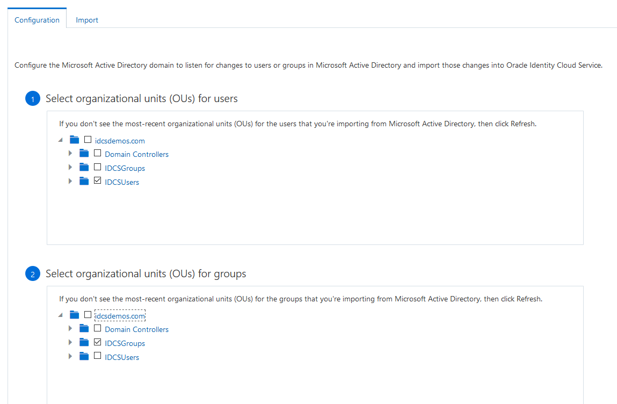Expand the Domain Controllers node in users section
The width and height of the screenshot is (617, 404).
70,154
